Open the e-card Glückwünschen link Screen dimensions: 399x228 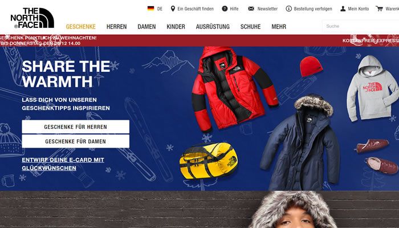point(63,164)
